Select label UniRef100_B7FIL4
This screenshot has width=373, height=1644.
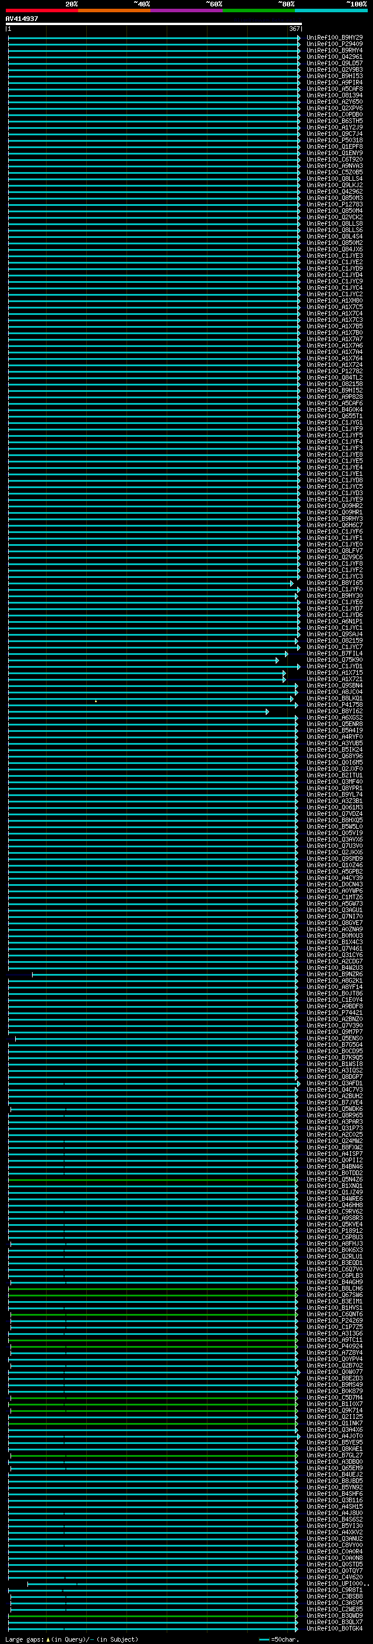(335, 654)
